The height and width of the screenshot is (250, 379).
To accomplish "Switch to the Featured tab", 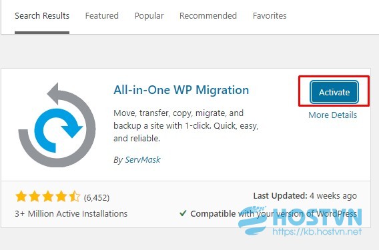I will tap(102, 16).
